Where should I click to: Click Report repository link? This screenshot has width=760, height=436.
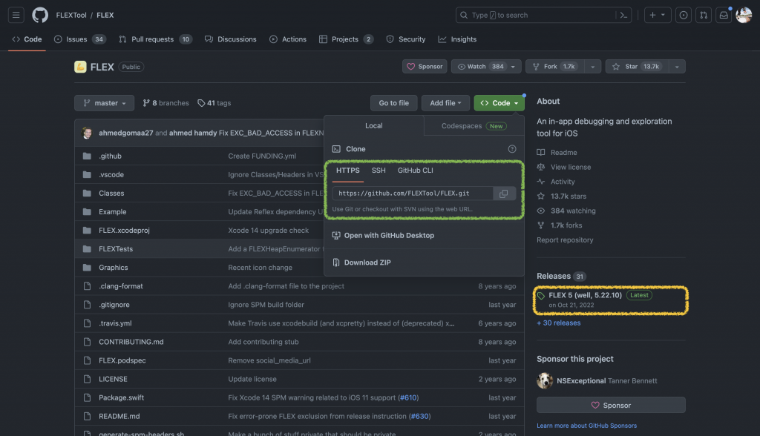coord(565,240)
